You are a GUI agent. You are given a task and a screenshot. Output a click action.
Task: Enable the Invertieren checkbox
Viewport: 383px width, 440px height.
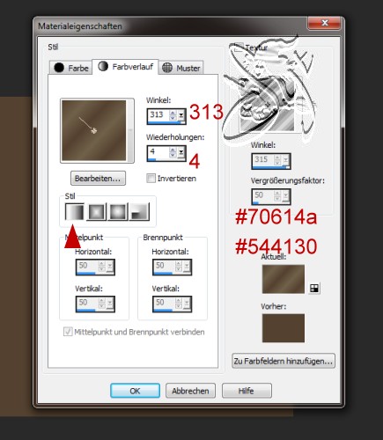coord(151,179)
